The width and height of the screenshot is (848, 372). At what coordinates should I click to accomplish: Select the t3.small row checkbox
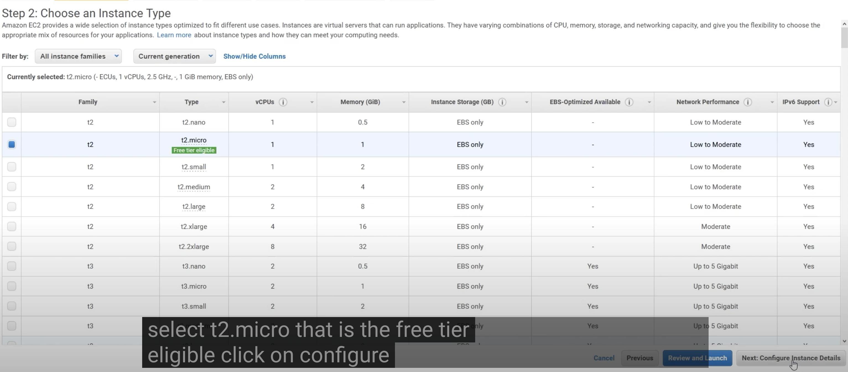point(12,306)
